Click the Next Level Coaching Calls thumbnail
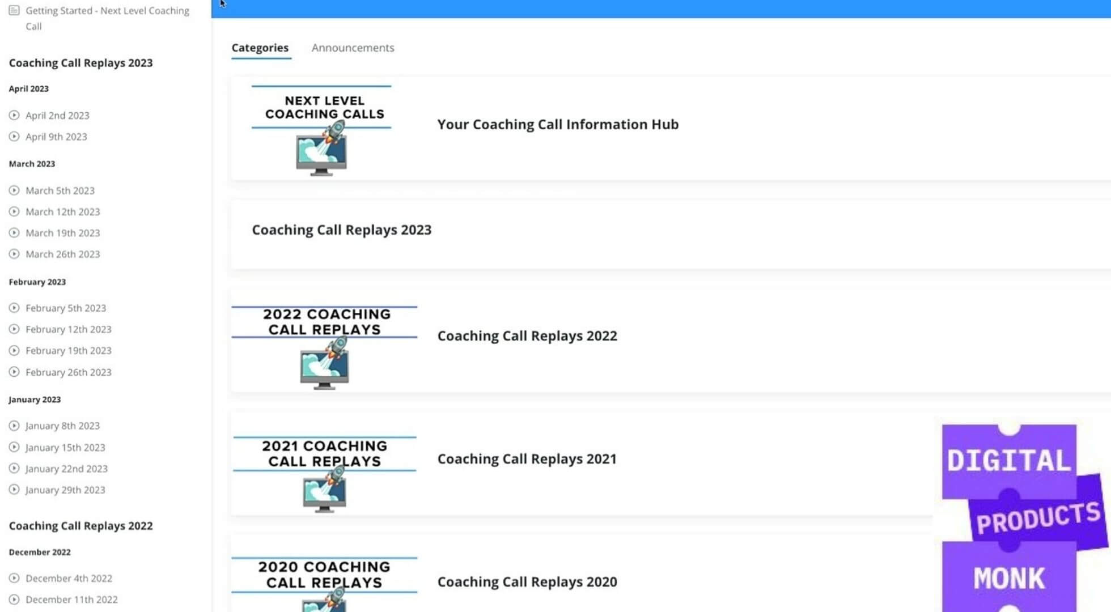This screenshot has height=612, width=1111. click(x=321, y=130)
